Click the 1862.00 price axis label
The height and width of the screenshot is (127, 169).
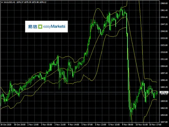pyautogui.click(x=164, y=108)
